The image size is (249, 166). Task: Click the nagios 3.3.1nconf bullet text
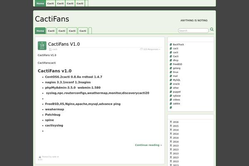point(68,82)
